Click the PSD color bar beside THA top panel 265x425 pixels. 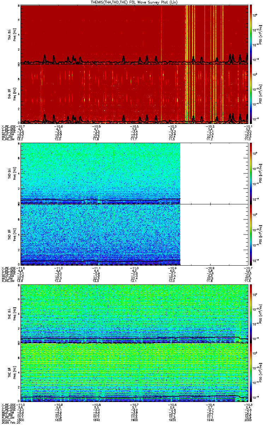click(251, 34)
